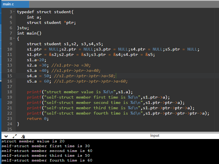Click 's4.ptr = &s5;' in line 11
The width and height of the screenshot is (219, 164).
[138, 54]
